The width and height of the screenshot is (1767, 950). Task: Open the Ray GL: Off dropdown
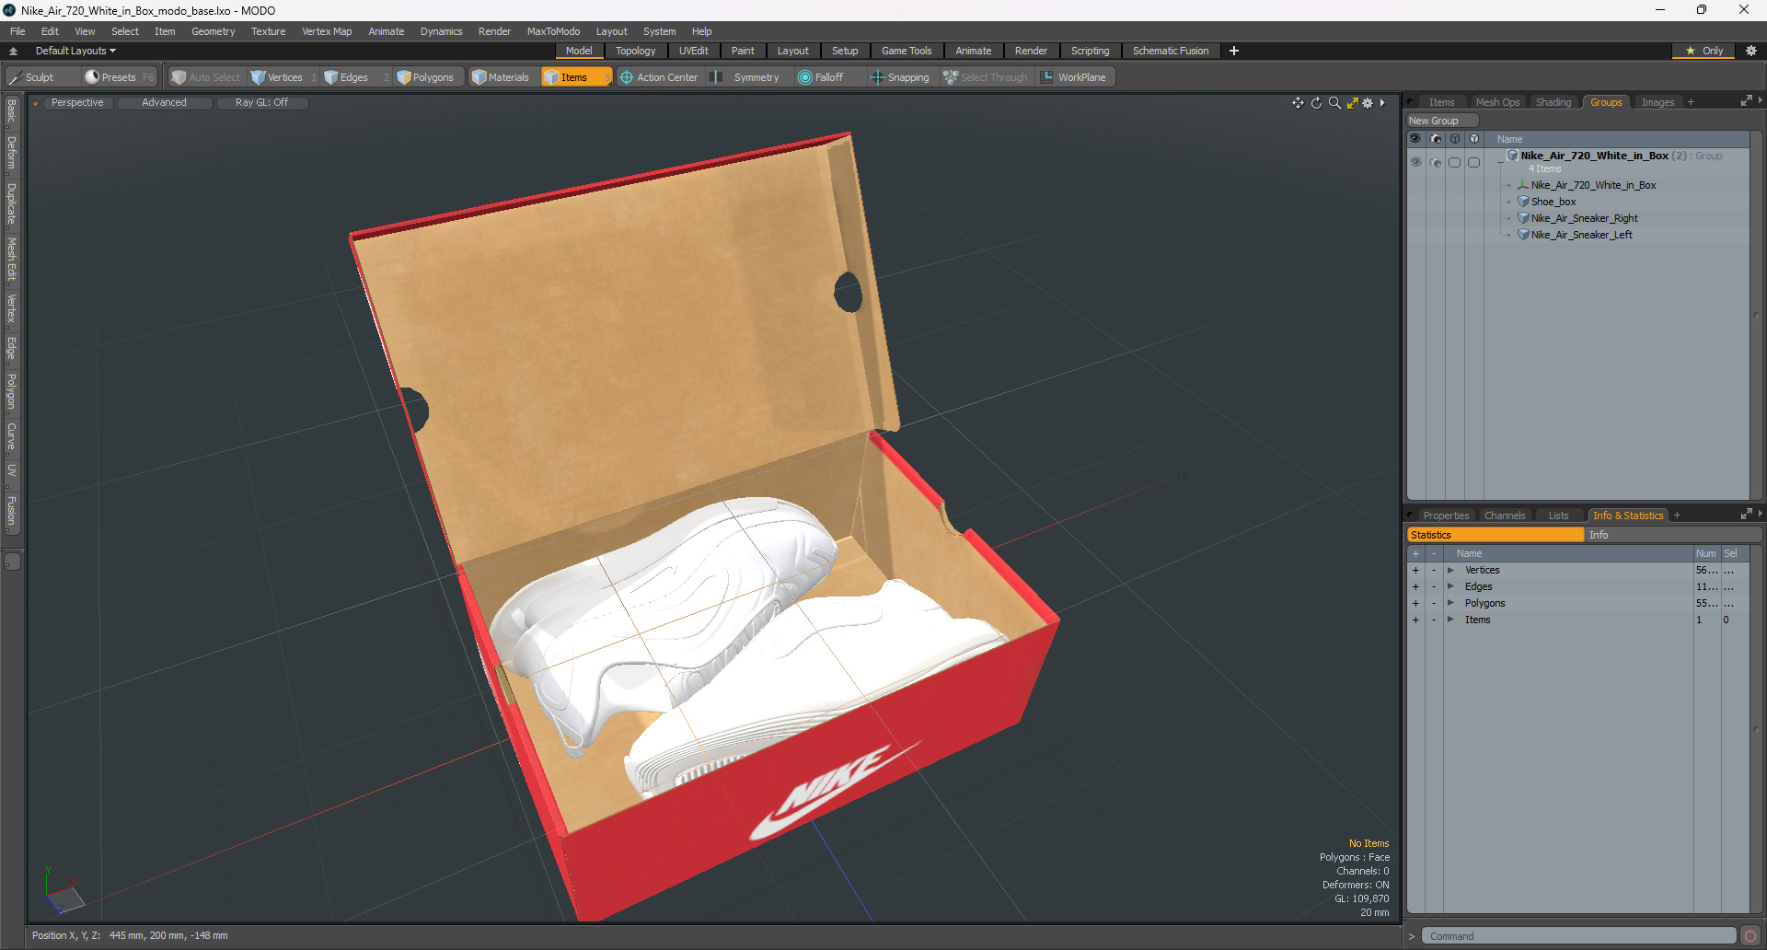pyautogui.click(x=261, y=102)
